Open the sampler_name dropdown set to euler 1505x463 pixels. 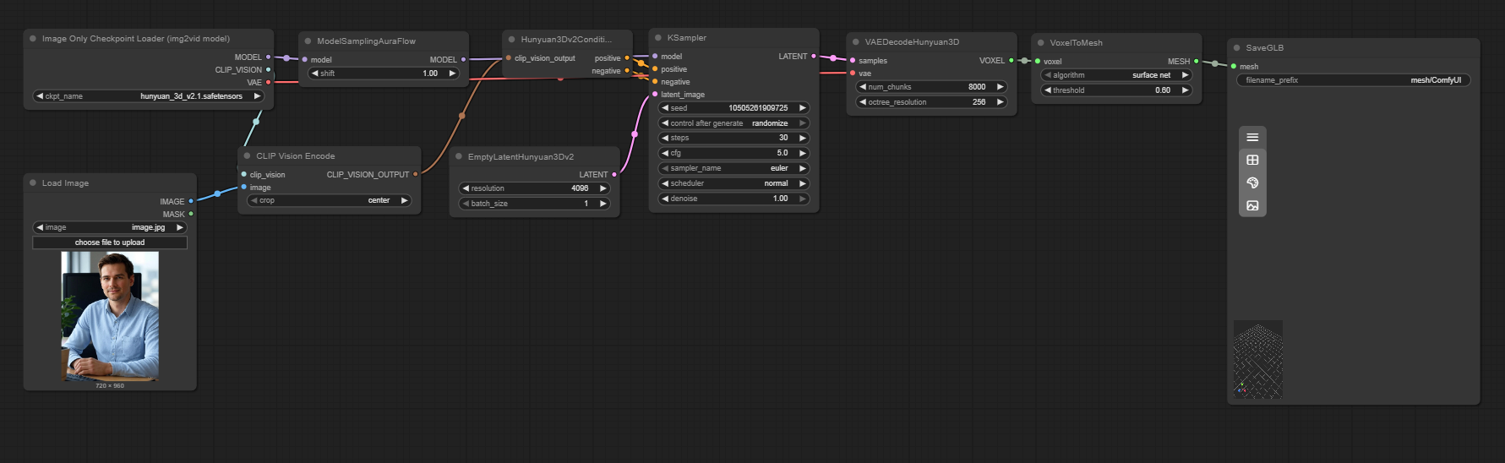[733, 168]
